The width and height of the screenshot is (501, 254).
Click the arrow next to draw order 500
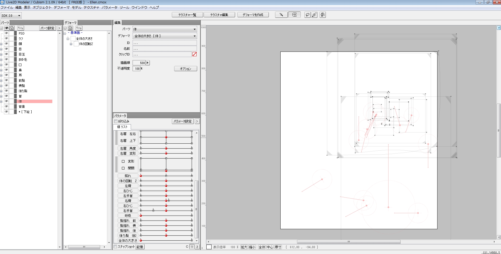tap(148, 63)
